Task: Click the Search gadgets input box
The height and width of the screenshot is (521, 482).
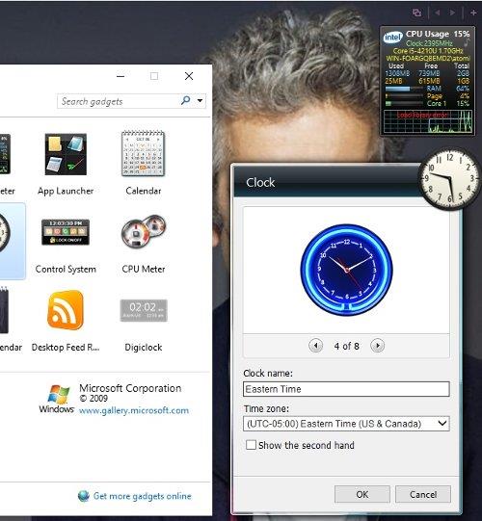Action: (x=118, y=101)
